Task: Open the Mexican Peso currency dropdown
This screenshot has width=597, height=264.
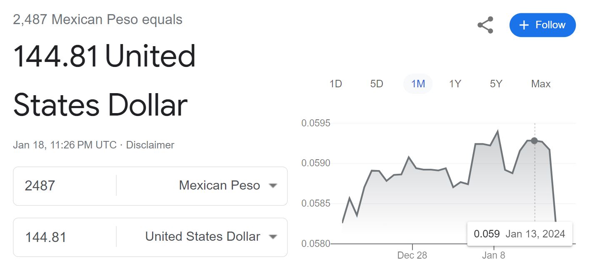Action: [227, 185]
